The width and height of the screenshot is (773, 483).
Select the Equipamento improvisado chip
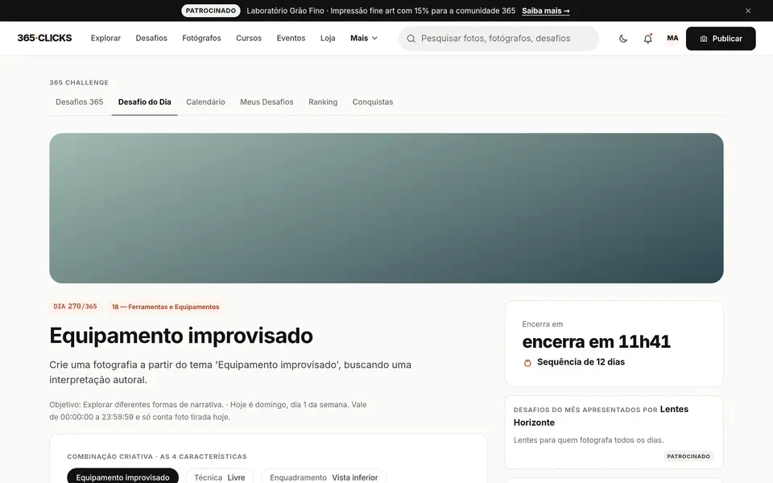[x=122, y=477]
